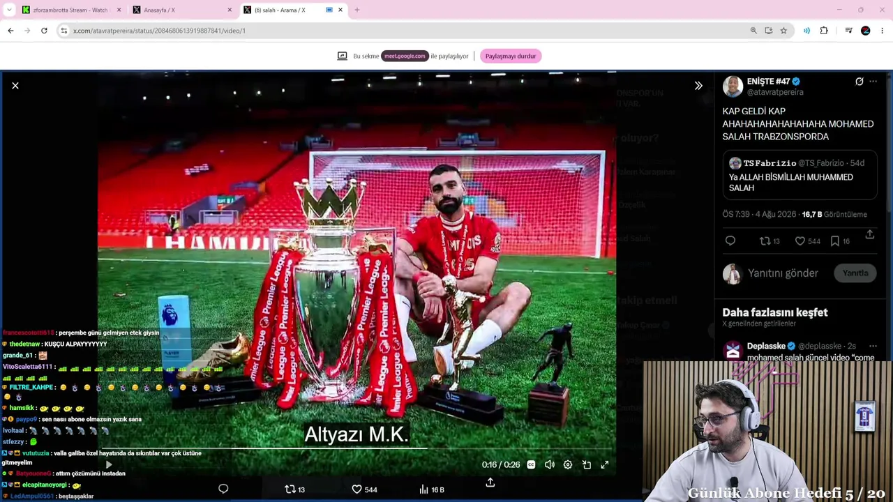
Task: Click the meet.google.com chip
Action: point(405,56)
